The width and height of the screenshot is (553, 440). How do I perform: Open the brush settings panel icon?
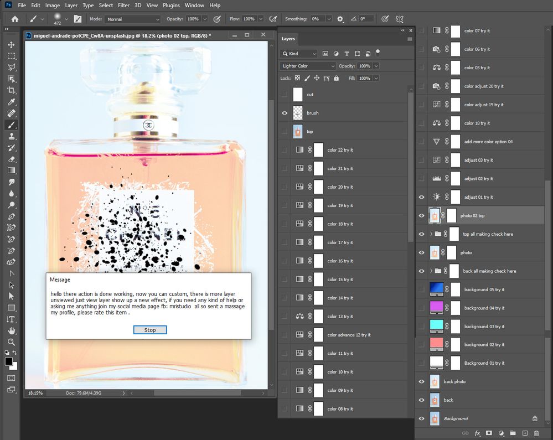click(77, 19)
